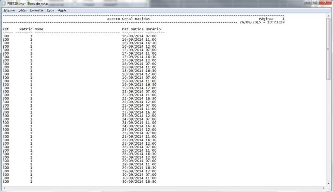Click matricula '1' in the 30/09/2014 11:00 row

(x=31, y=178)
